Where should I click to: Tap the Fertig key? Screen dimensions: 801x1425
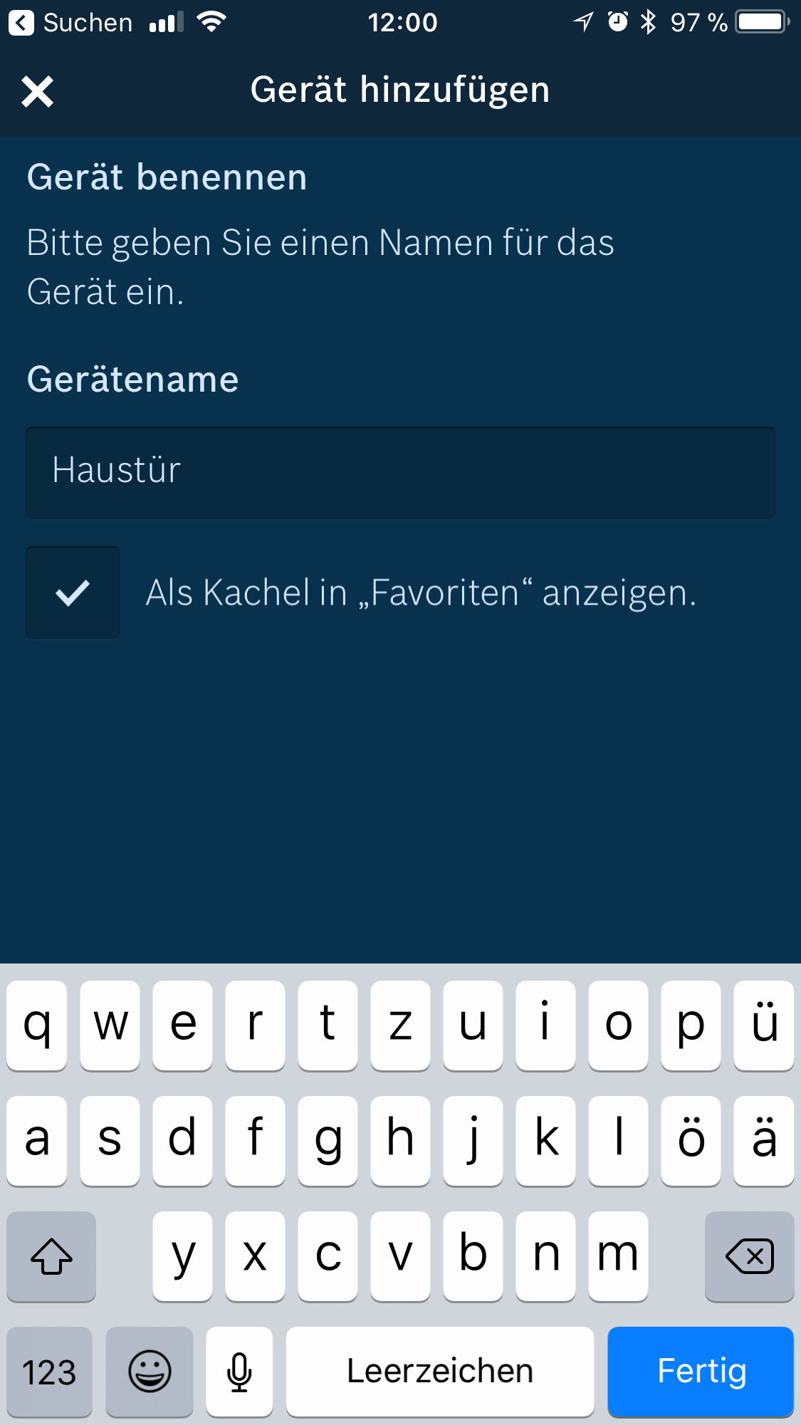pos(701,1371)
